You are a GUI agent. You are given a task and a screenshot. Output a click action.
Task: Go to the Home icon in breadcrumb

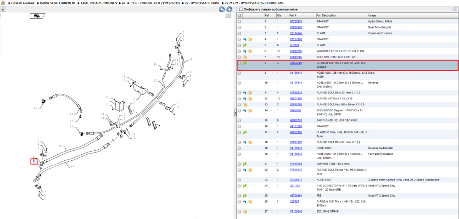pos(3,3)
